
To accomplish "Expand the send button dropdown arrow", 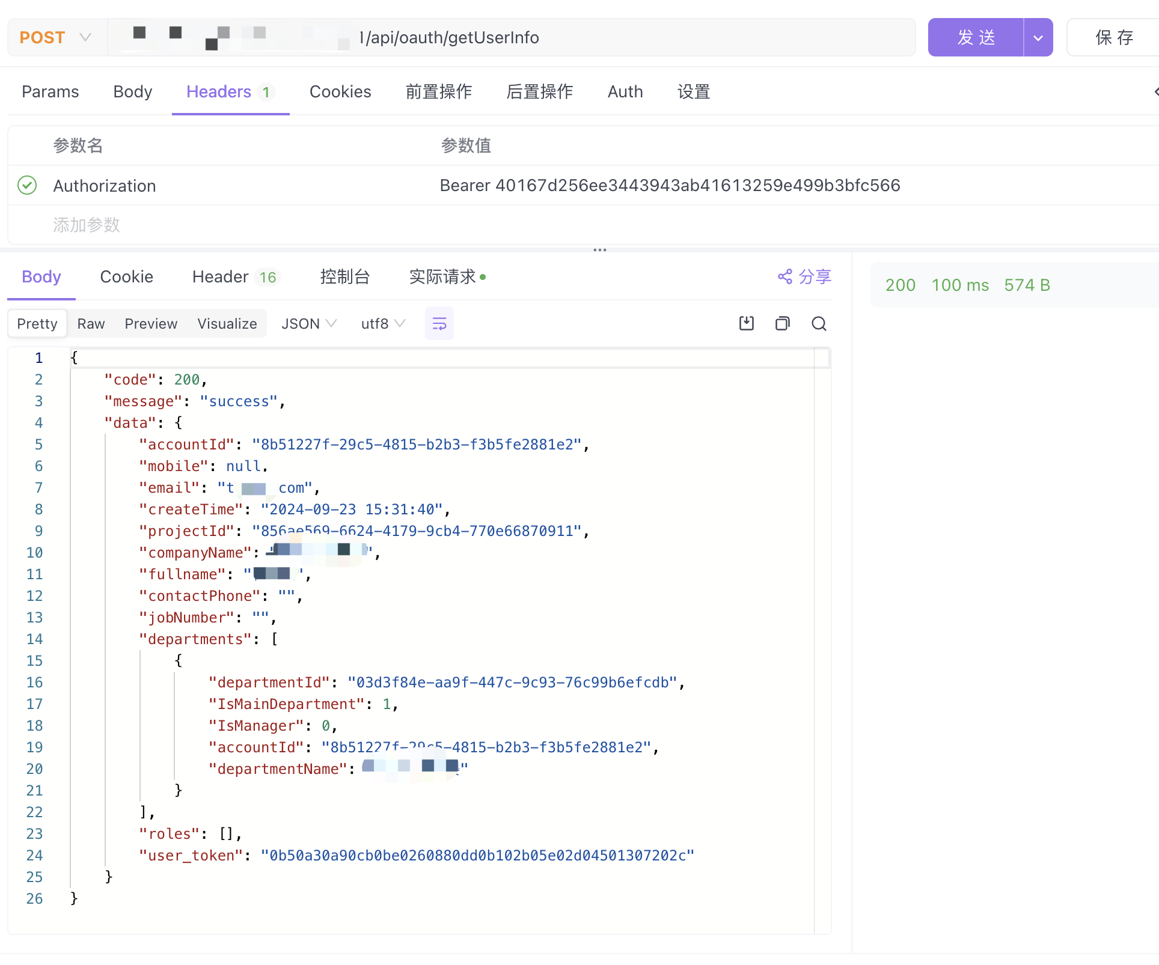I will point(1038,37).
